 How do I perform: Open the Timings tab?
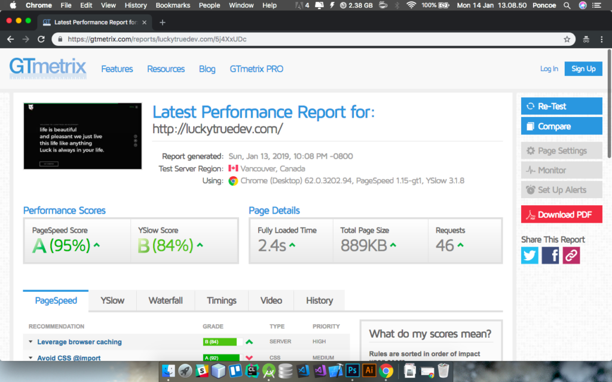click(x=221, y=301)
